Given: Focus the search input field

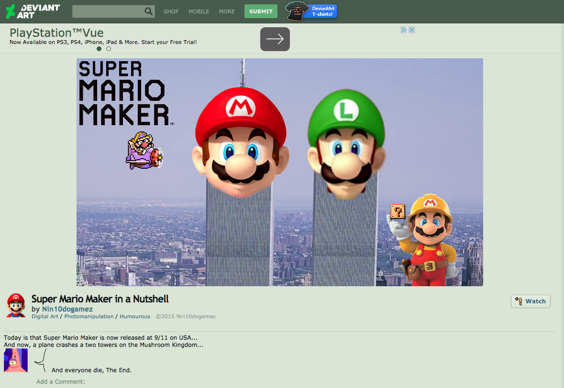Looking at the screenshot, I should click(x=108, y=11).
